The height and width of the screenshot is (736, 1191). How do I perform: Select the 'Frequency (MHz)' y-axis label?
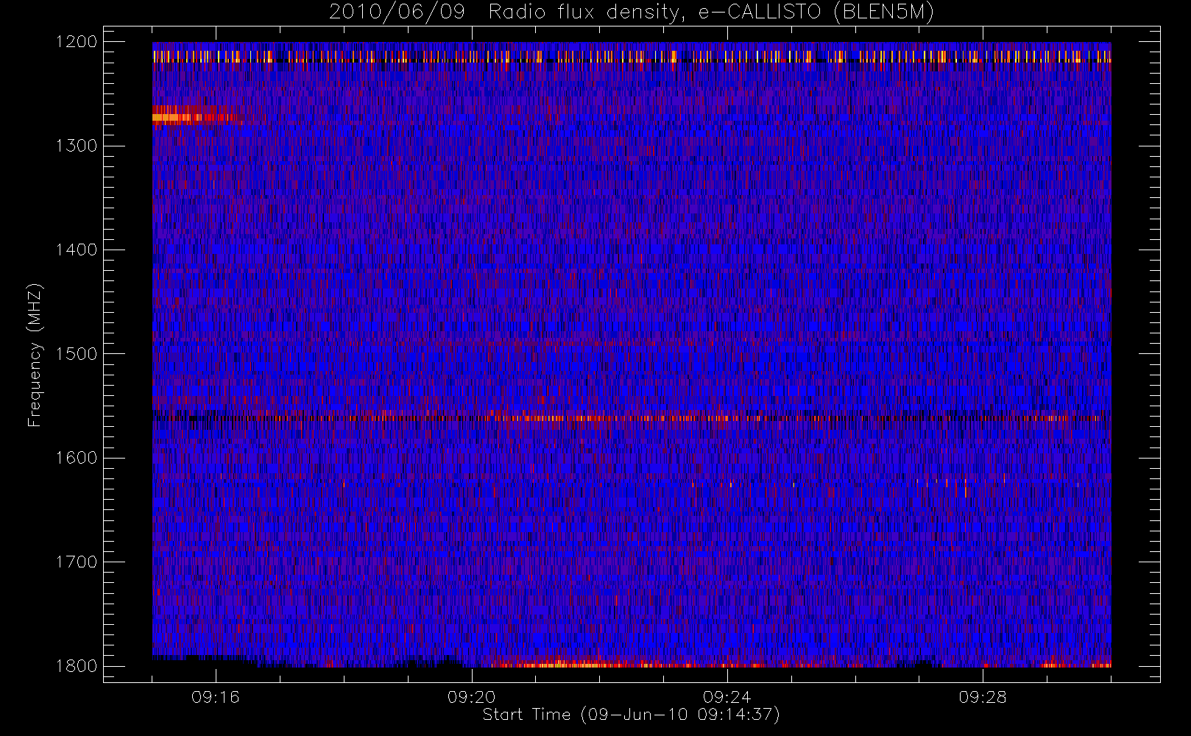coord(35,355)
